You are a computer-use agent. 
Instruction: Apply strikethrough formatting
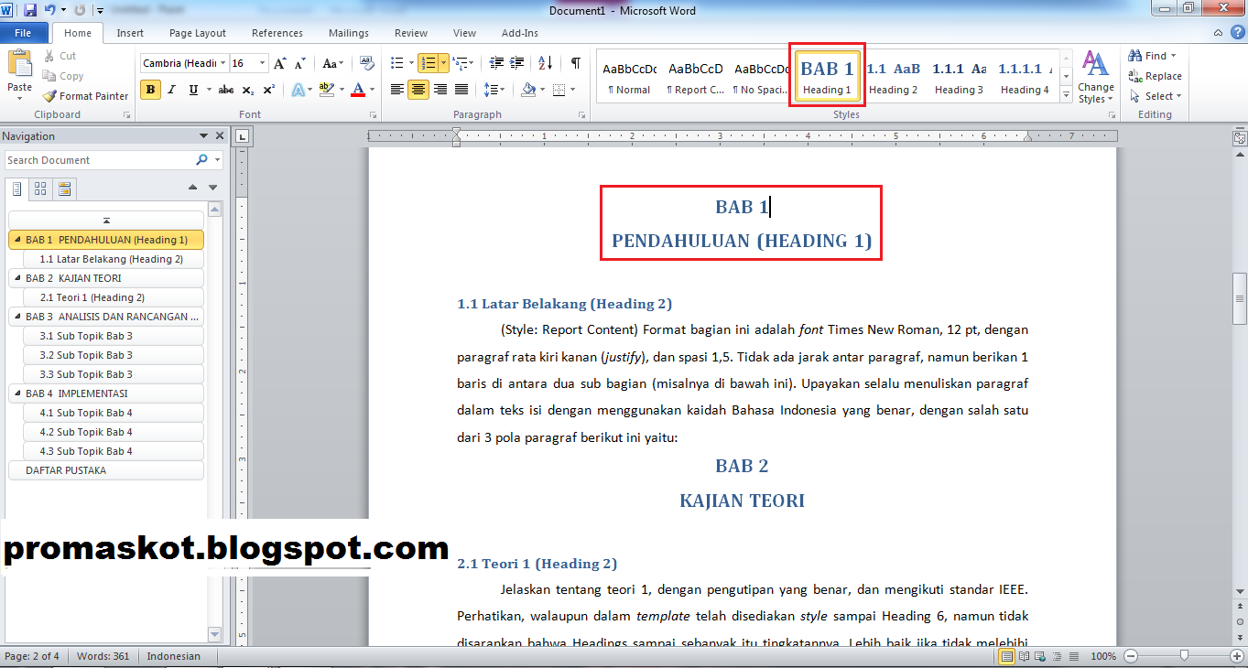coord(225,90)
